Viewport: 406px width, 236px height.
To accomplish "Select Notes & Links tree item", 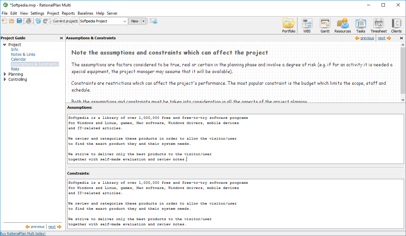I will [23, 55].
